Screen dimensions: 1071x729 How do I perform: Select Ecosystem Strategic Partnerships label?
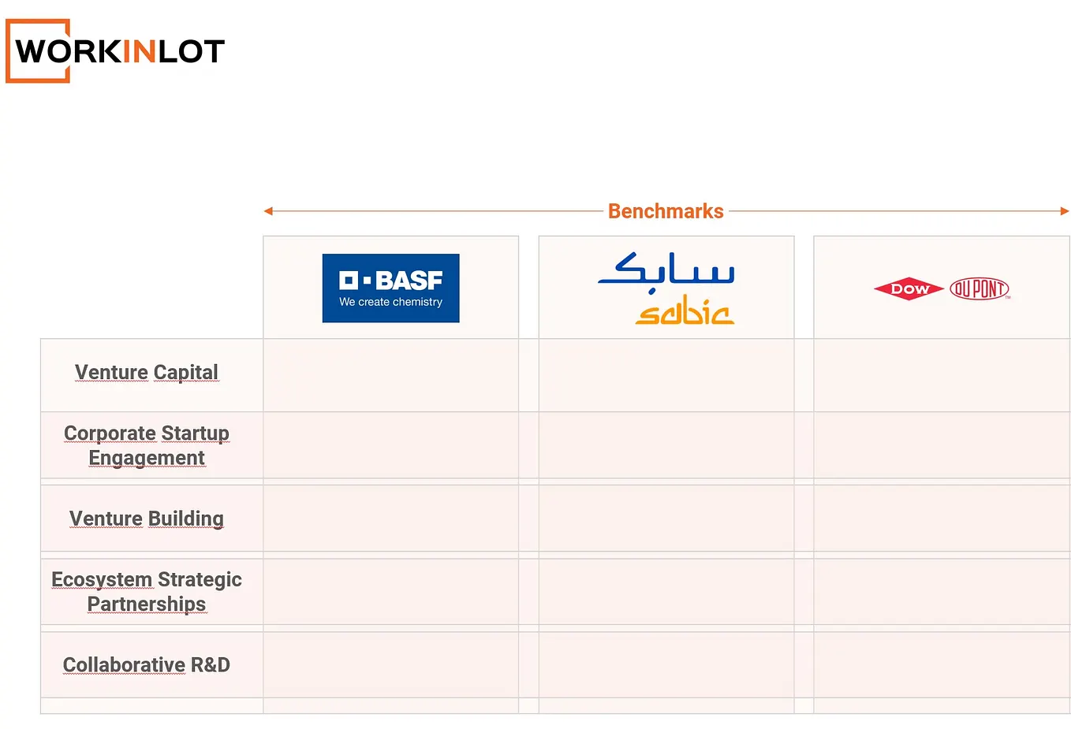pyautogui.click(x=147, y=591)
